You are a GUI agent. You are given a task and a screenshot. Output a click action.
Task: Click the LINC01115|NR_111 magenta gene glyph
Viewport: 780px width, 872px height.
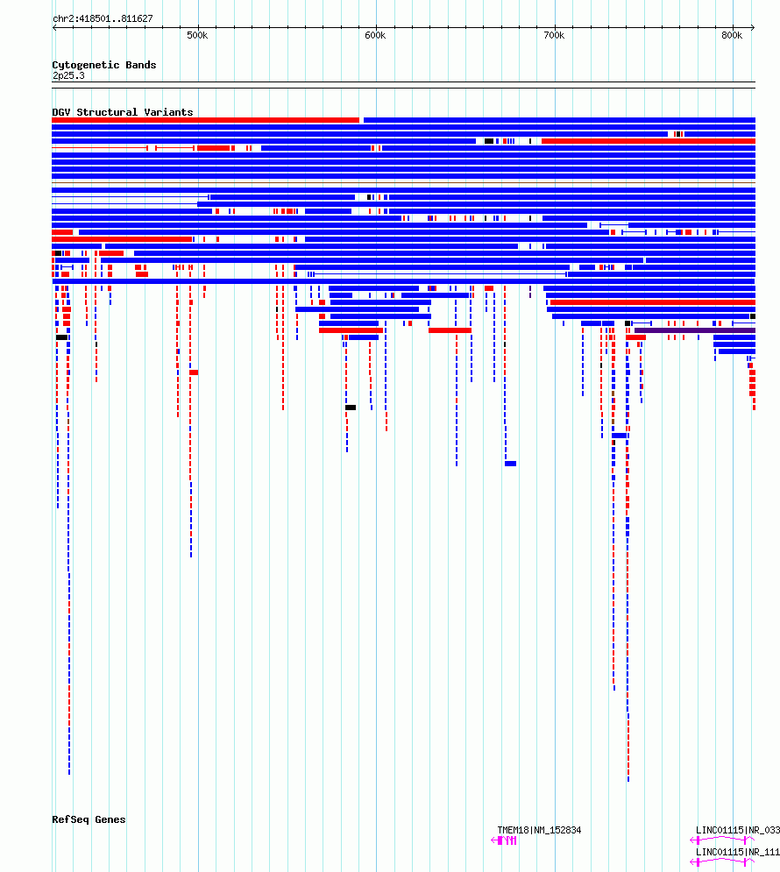click(x=722, y=862)
